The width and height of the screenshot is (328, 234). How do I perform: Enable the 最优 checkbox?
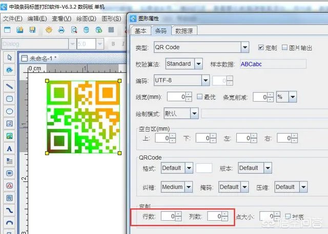point(200,97)
